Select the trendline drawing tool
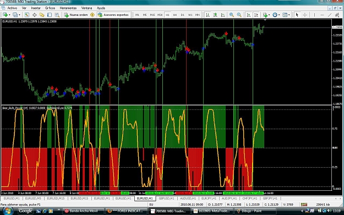 point(330,15)
